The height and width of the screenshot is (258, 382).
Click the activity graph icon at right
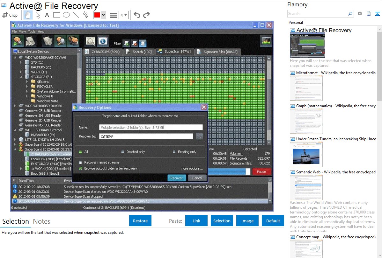coord(266,41)
